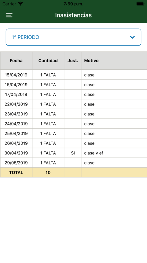This screenshot has width=147, height=263.
Task: Select the 16/04/2019 date cell
Action: [16, 84]
